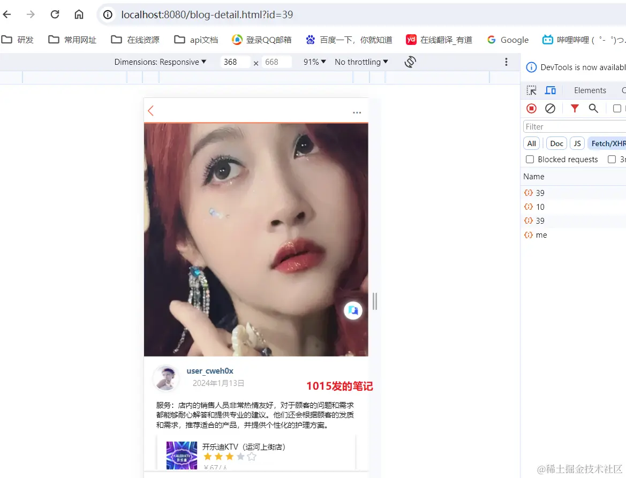The width and height of the screenshot is (626, 478).
Task: Click the date 2024年1月13日
Action: (x=218, y=383)
